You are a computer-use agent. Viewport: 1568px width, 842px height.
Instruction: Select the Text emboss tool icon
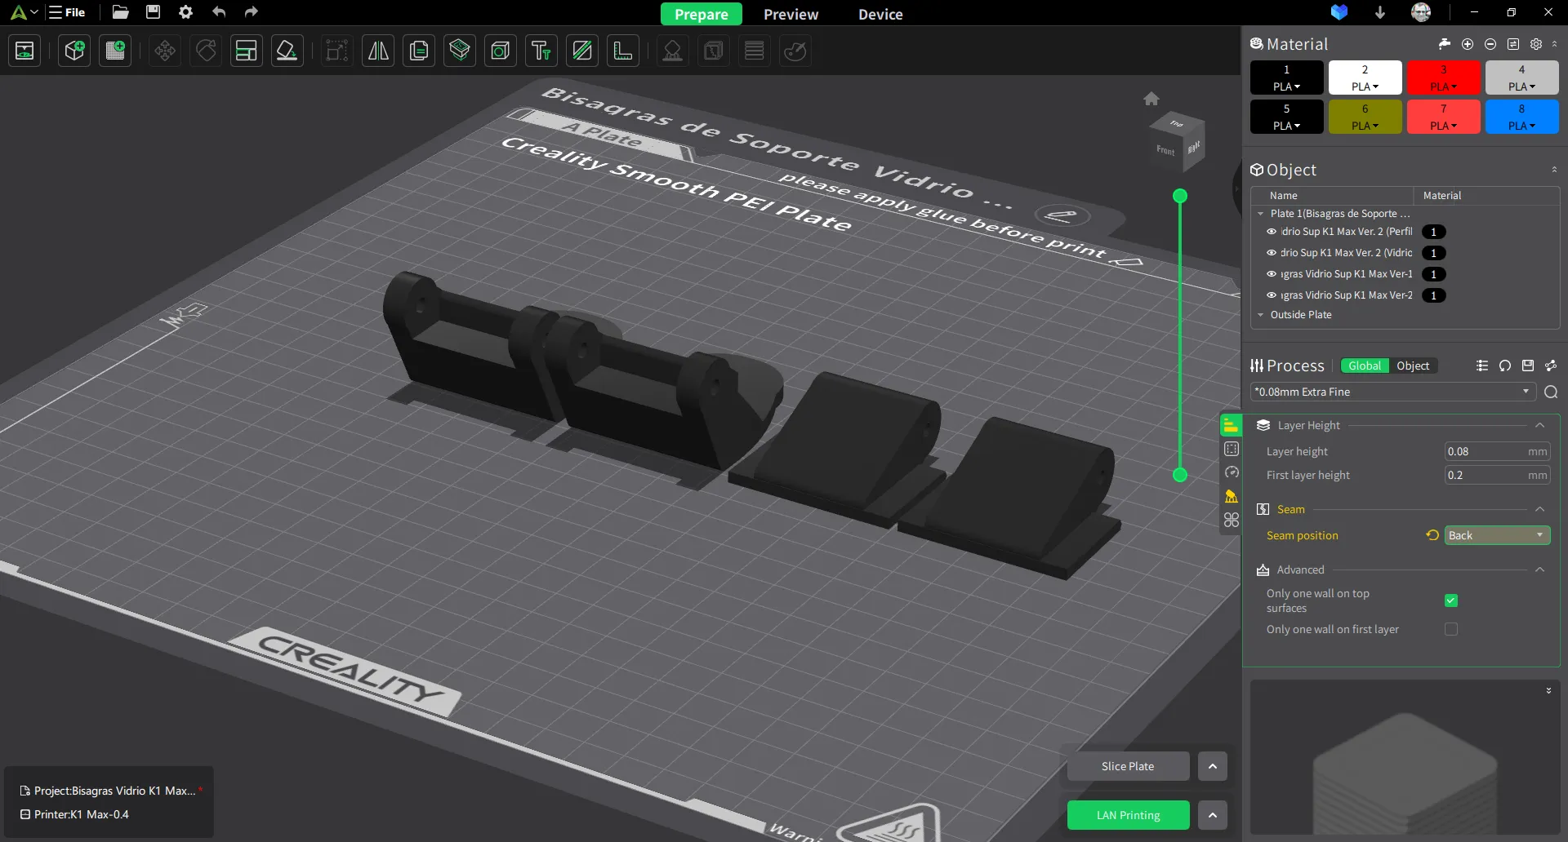541,51
